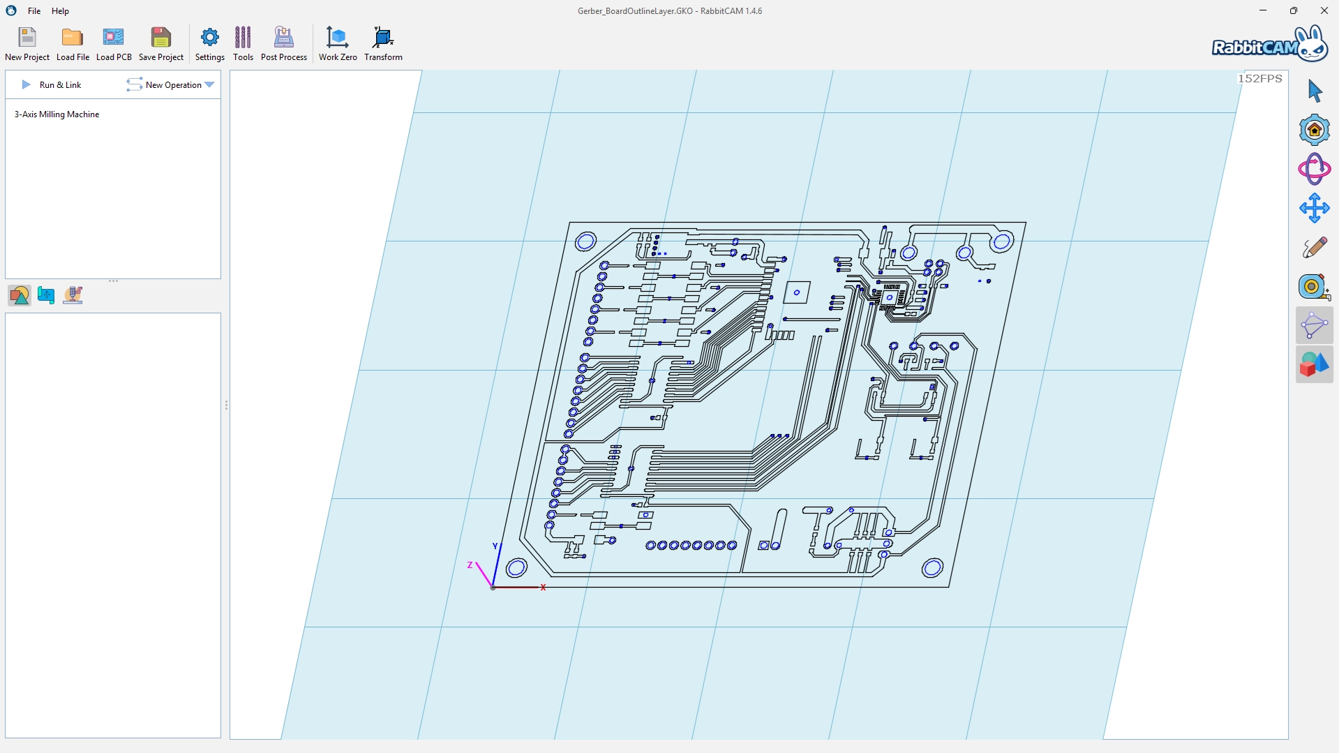This screenshot has height=753, width=1339.
Task: Toggle the shapes panel tab icon
Action: pyautogui.click(x=20, y=295)
